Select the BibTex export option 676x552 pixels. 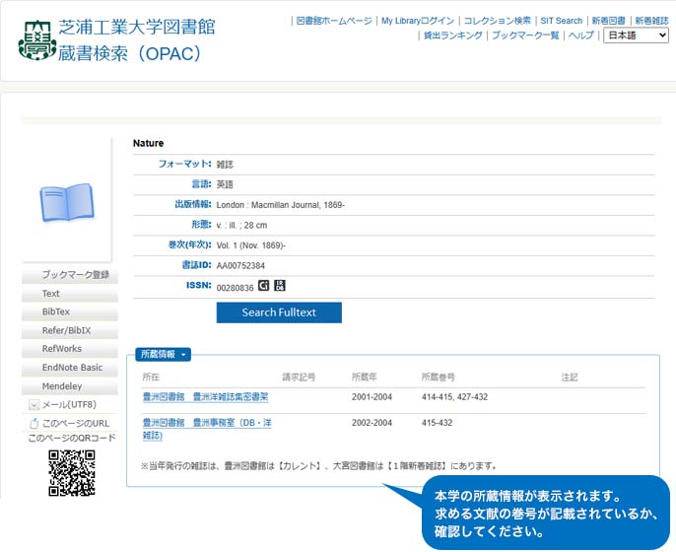70,311
